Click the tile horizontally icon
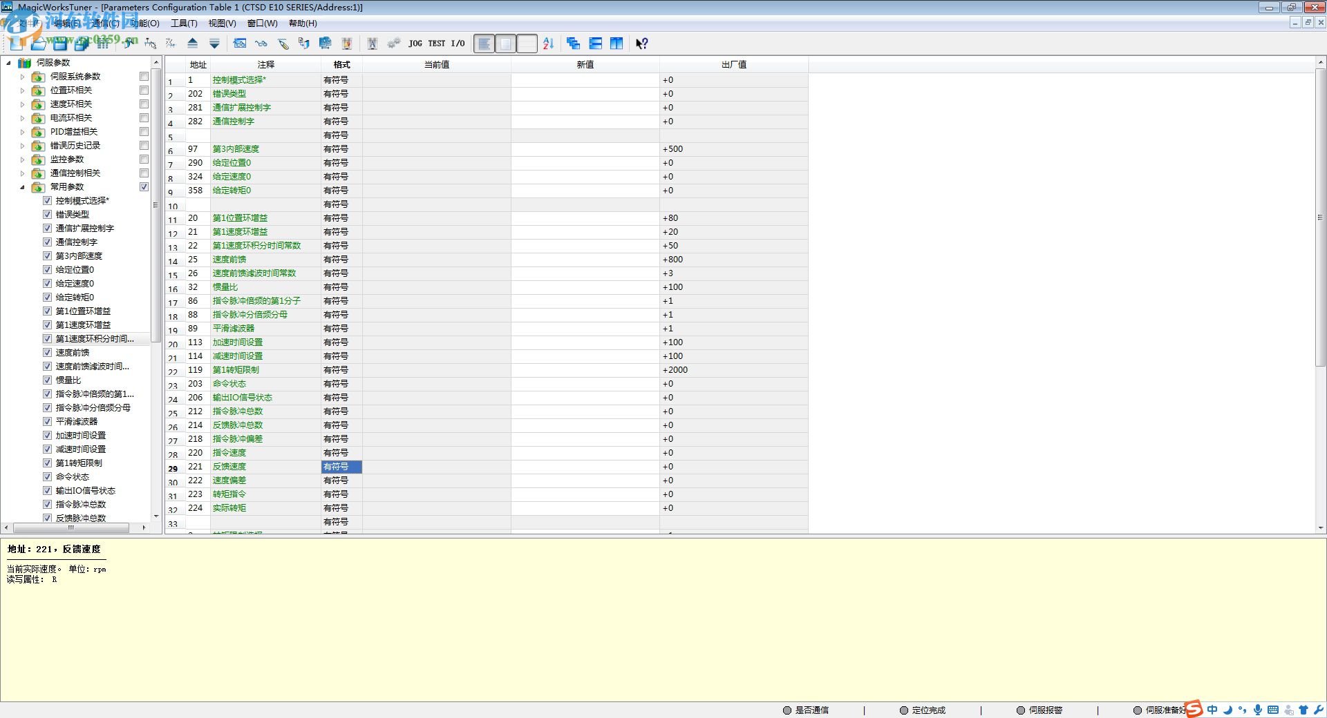The image size is (1327, 718). tap(595, 43)
